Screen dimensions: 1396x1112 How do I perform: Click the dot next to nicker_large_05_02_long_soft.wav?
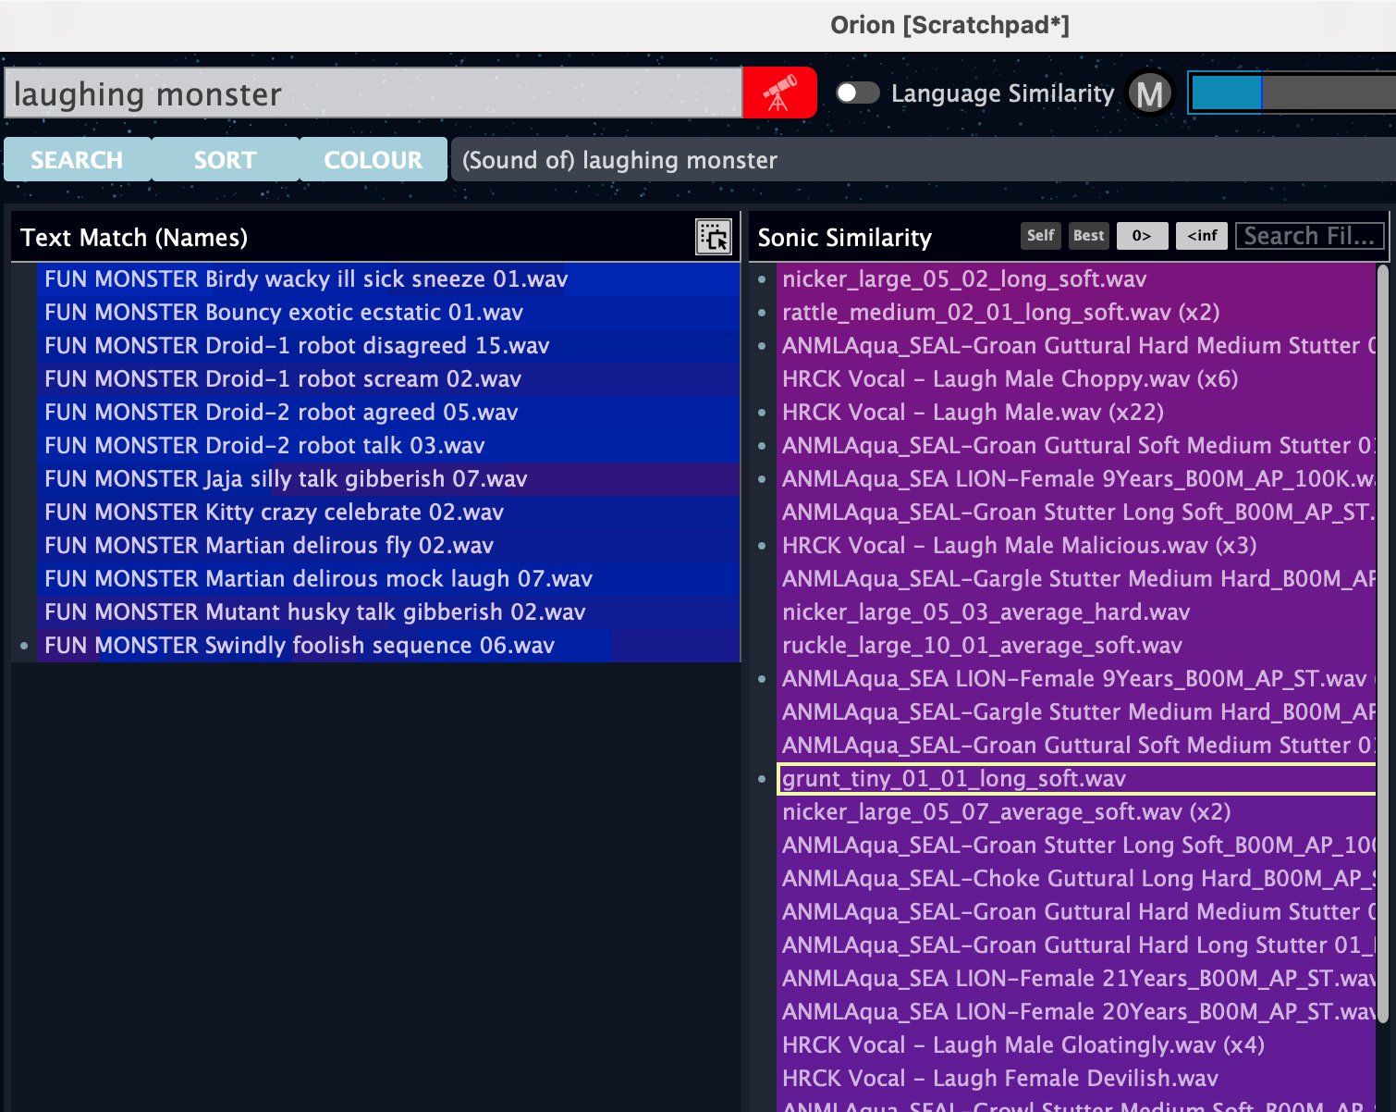coord(762,279)
